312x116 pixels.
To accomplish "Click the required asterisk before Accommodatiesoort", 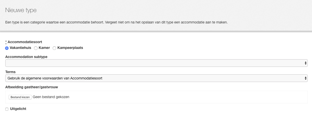I will (6, 42).
